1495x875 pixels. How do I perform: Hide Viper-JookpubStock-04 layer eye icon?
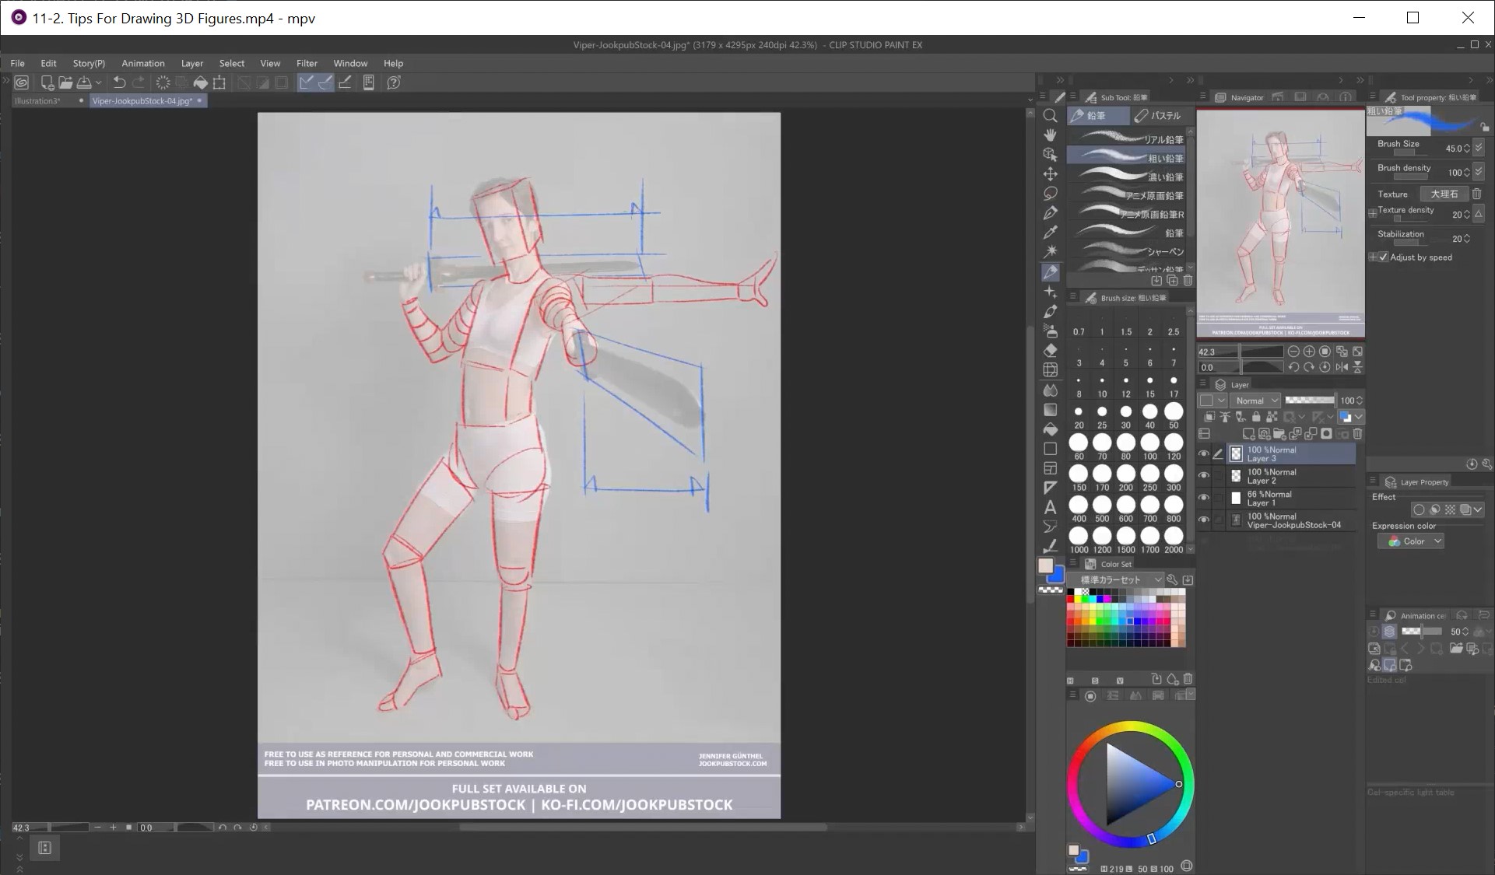pos(1204,520)
